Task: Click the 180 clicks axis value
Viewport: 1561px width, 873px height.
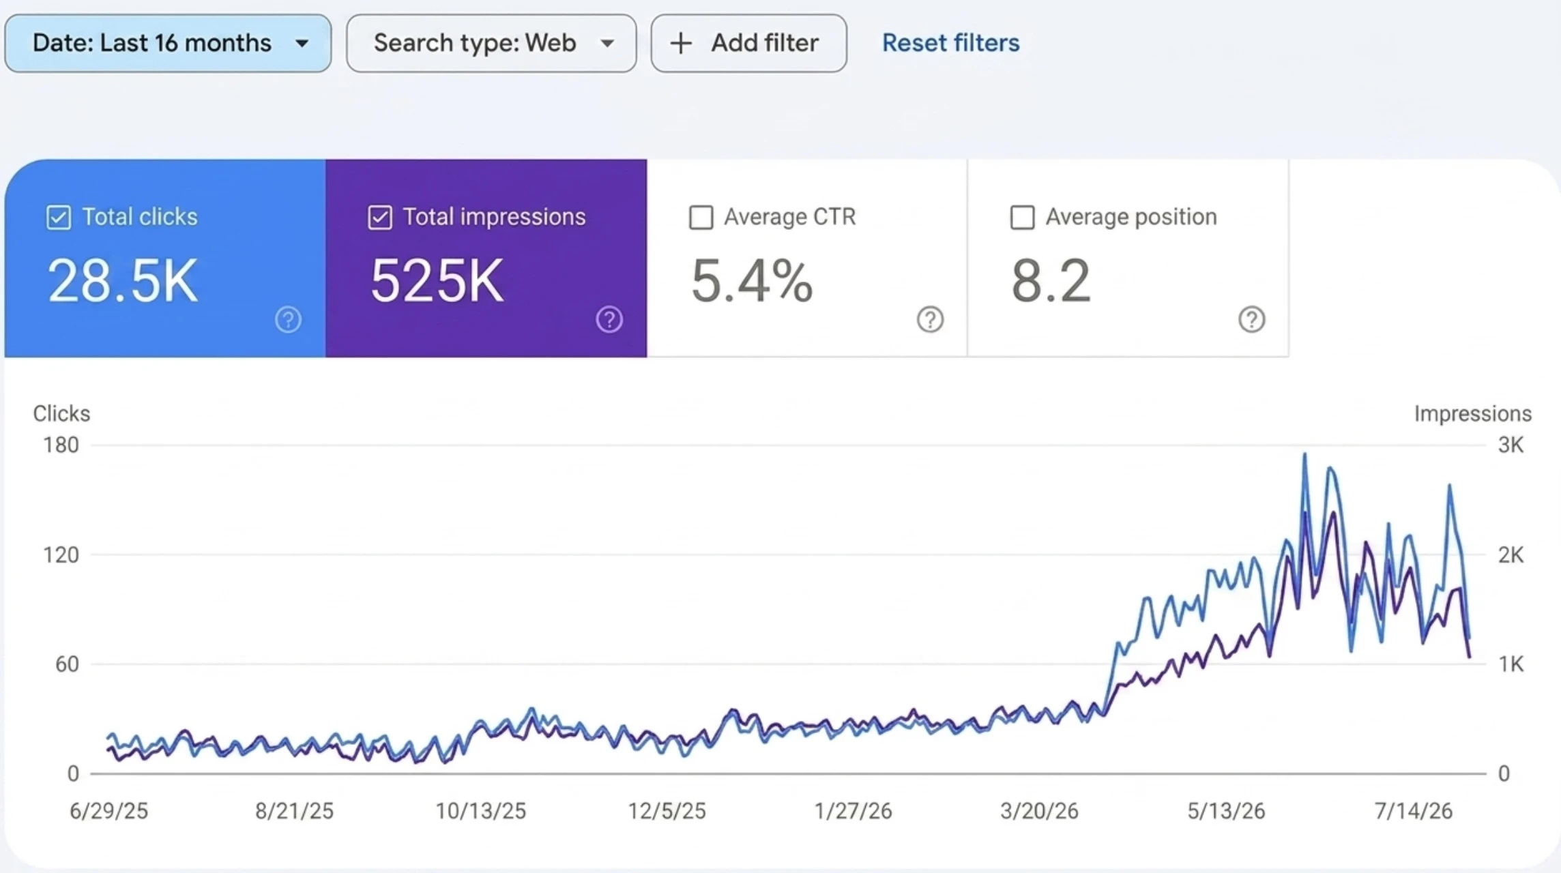Action: click(x=61, y=445)
